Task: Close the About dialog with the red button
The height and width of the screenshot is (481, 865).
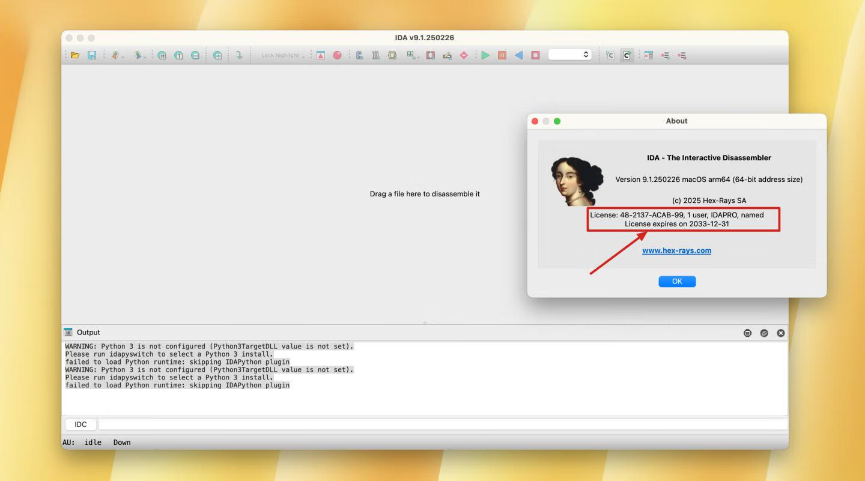Action: coord(535,121)
